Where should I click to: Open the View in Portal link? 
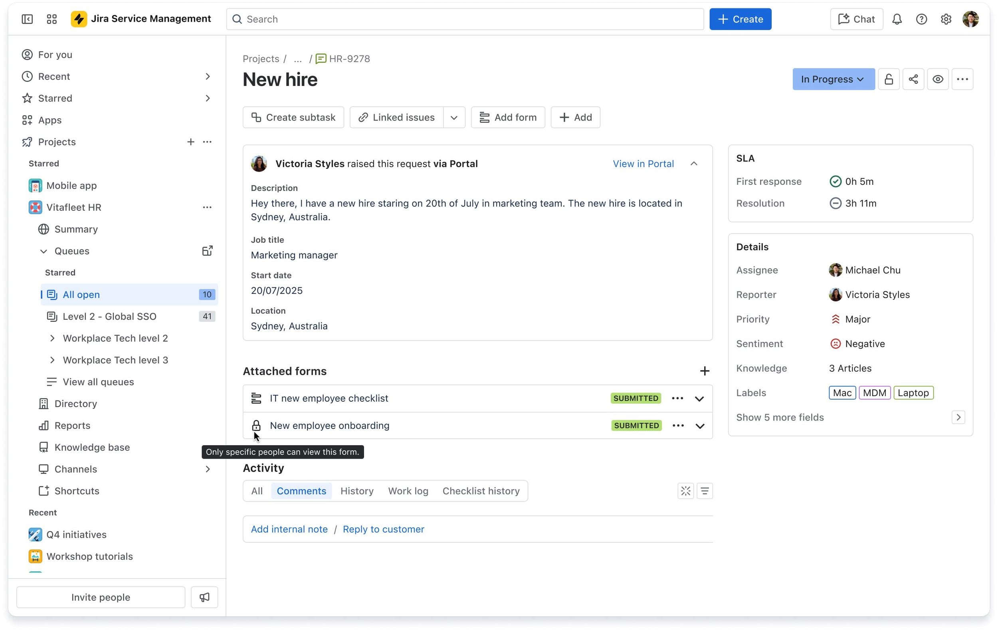pos(643,164)
